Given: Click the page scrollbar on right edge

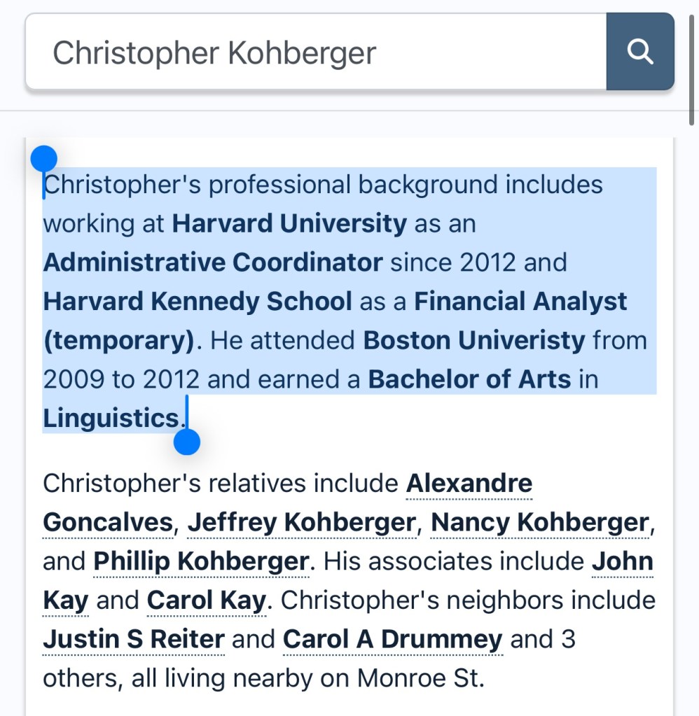Looking at the screenshot, I should tap(693, 63).
